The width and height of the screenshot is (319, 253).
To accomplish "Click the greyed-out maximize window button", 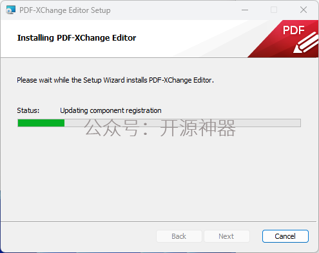I will click(x=274, y=10).
